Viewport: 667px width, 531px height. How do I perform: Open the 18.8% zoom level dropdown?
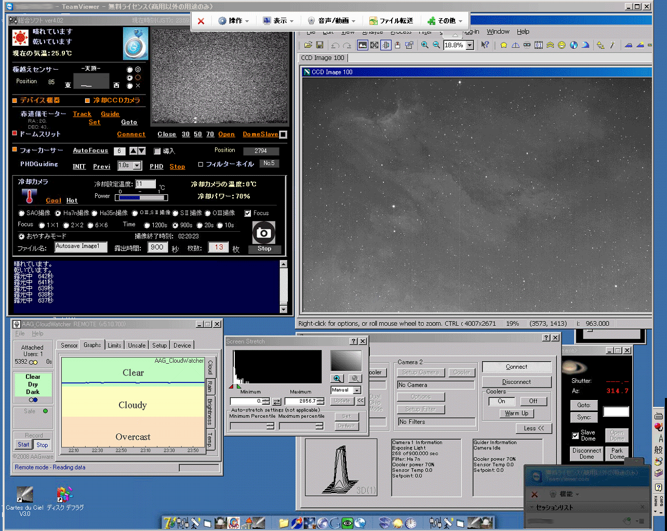(x=470, y=45)
